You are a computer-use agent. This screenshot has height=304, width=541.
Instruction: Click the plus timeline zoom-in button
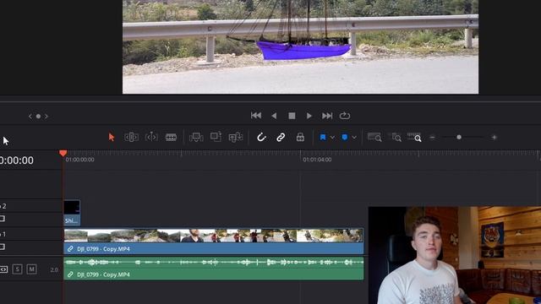pos(494,137)
